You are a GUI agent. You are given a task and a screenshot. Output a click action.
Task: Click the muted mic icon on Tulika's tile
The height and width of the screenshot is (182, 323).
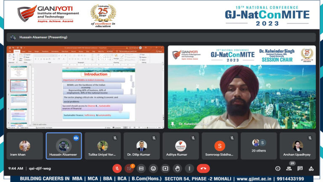click(115, 138)
